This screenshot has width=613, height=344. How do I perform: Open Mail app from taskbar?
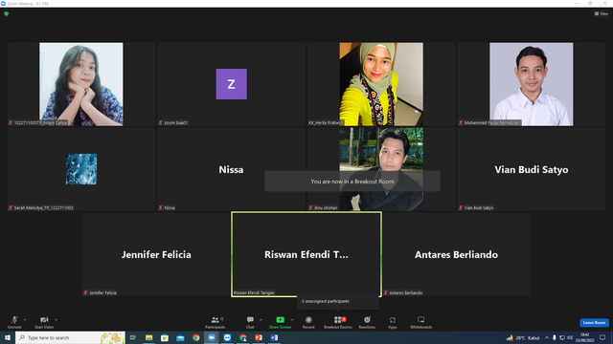coord(180,337)
